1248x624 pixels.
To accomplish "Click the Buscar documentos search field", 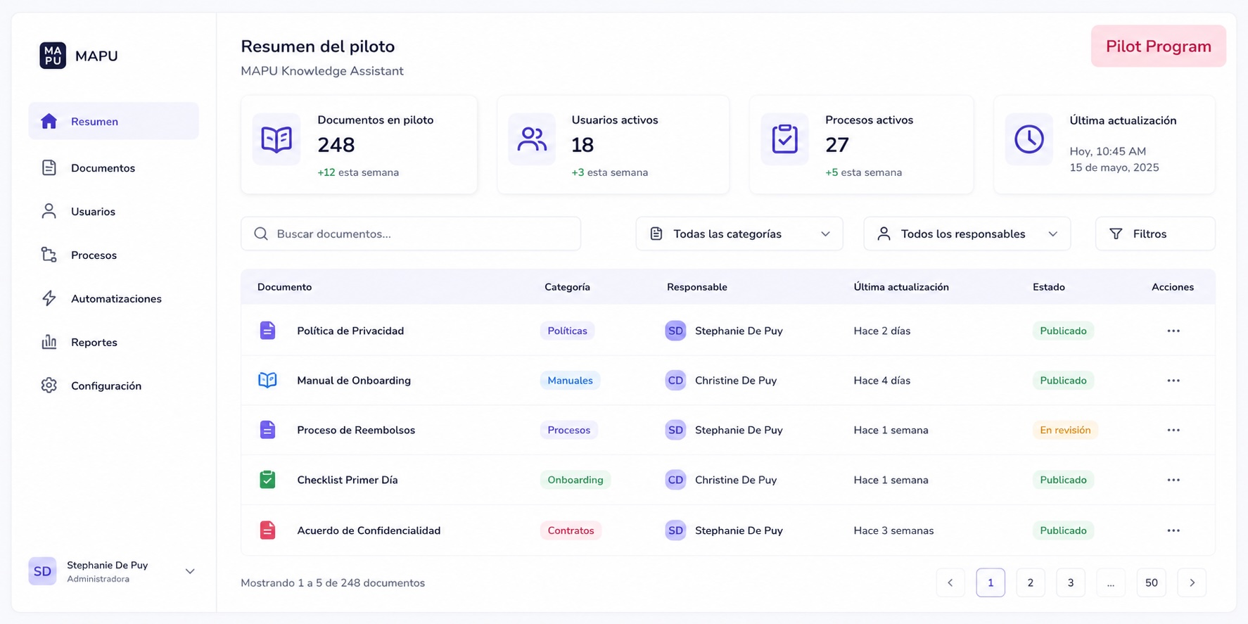I will click(411, 234).
